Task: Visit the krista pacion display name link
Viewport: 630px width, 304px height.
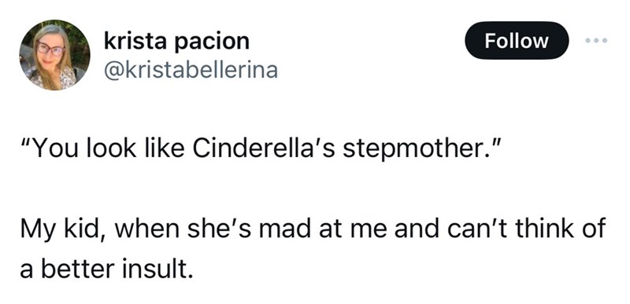Action: [x=176, y=41]
